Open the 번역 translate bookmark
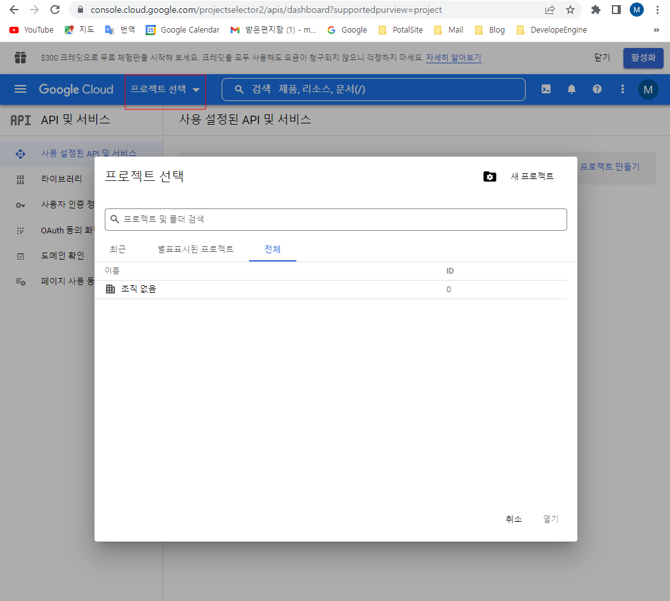The width and height of the screenshot is (670, 601). [x=120, y=30]
